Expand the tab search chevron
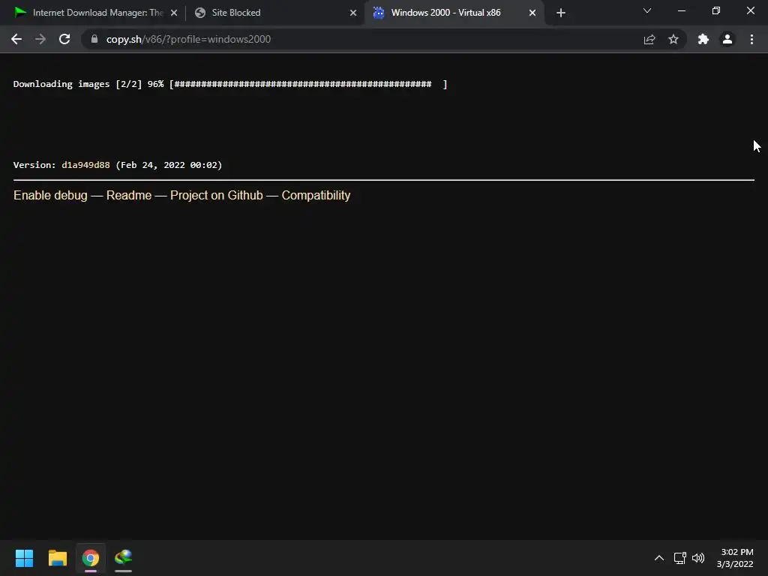The height and width of the screenshot is (576, 768). click(647, 10)
